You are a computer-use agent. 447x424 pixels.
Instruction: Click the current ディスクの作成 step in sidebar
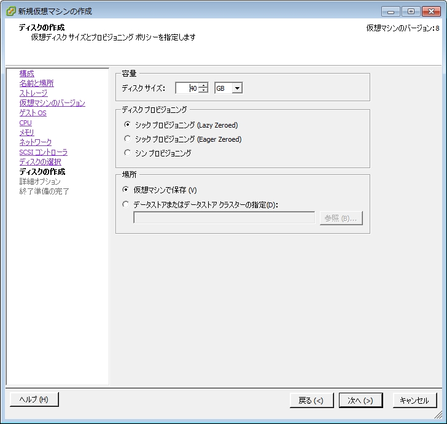click(x=42, y=172)
